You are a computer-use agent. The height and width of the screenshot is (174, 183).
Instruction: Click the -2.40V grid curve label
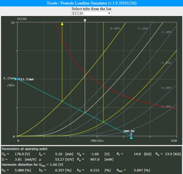[x=166, y=32]
